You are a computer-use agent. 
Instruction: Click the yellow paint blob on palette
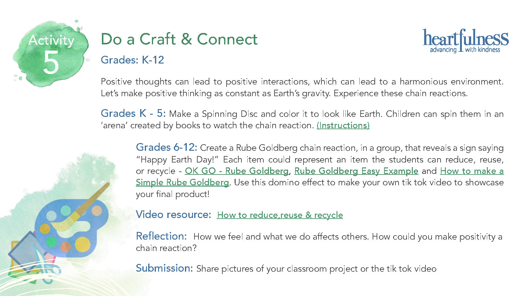coord(82,245)
